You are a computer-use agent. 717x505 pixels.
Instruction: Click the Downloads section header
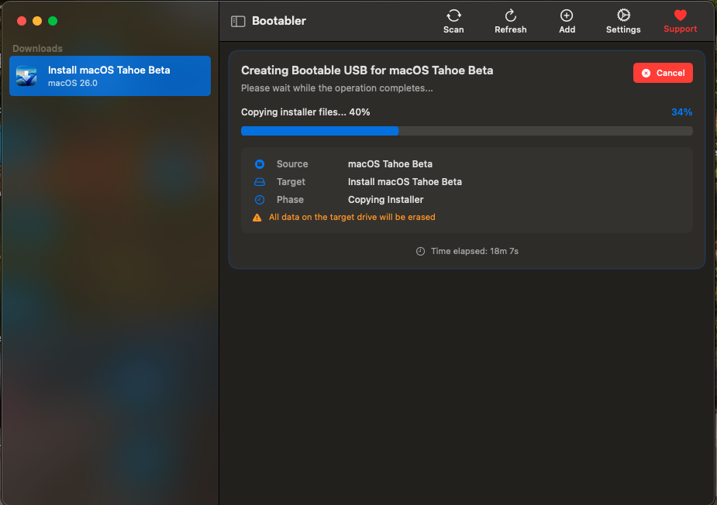(37, 49)
